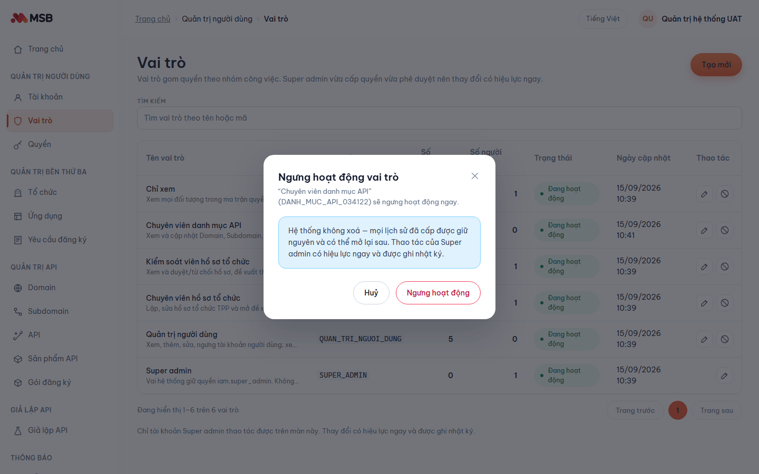Screen dimensions: 759x474
Task: Click edit pencil for Chuyên viên danh mục API
Action: coord(704,230)
